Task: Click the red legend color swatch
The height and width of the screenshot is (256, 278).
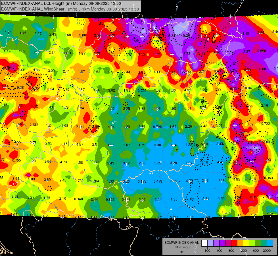Action: [x=234, y=243]
